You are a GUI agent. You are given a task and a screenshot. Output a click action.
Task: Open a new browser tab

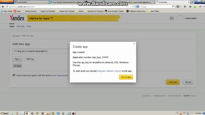pyautogui.click(x=192, y=2)
